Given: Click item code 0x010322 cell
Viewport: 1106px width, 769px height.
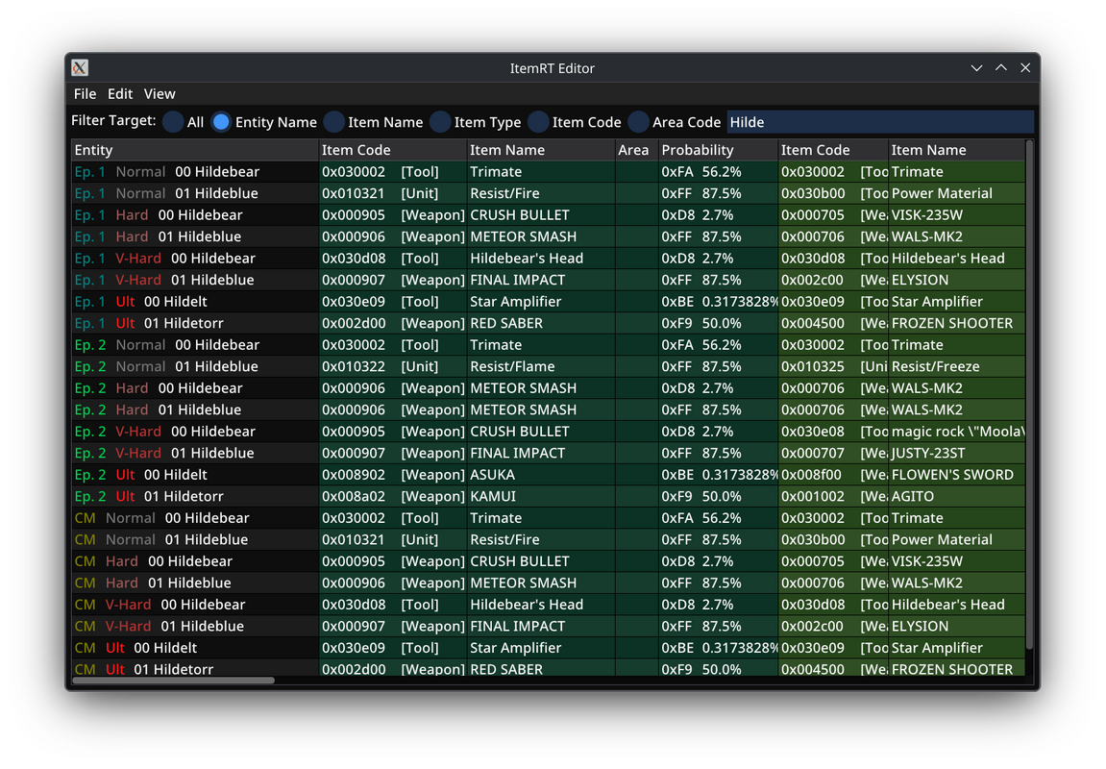Looking at the screenshot, I should 393,367.
